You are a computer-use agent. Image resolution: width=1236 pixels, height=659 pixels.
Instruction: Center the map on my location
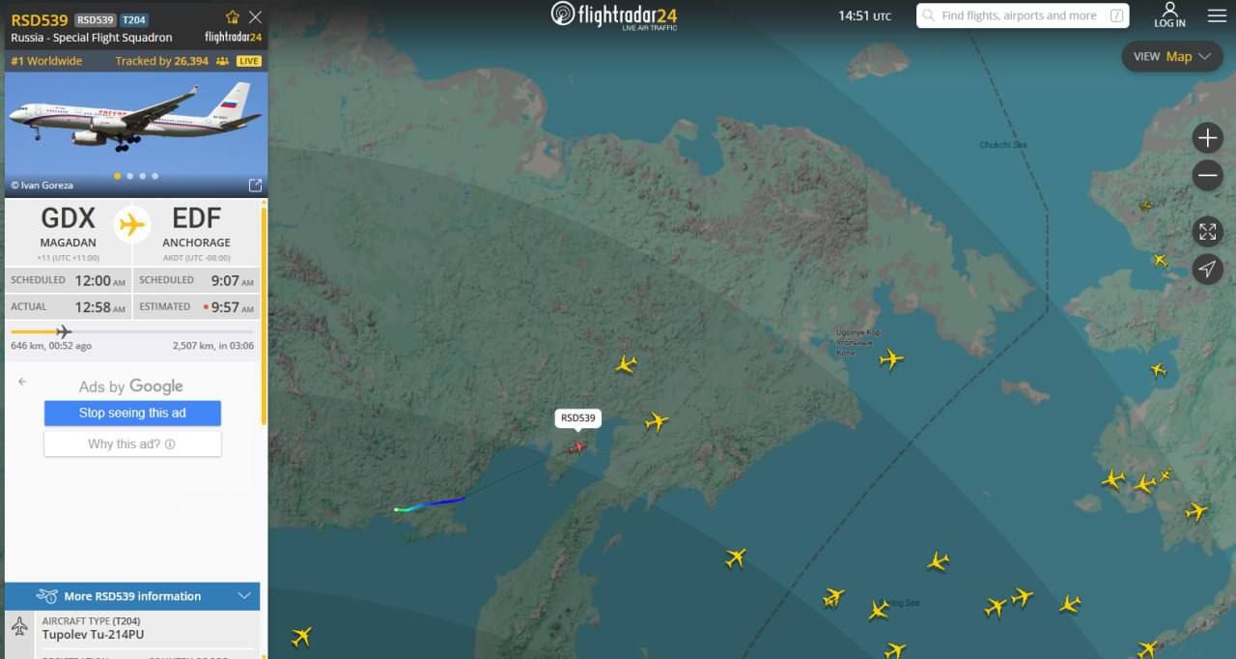click(1207, 269)
